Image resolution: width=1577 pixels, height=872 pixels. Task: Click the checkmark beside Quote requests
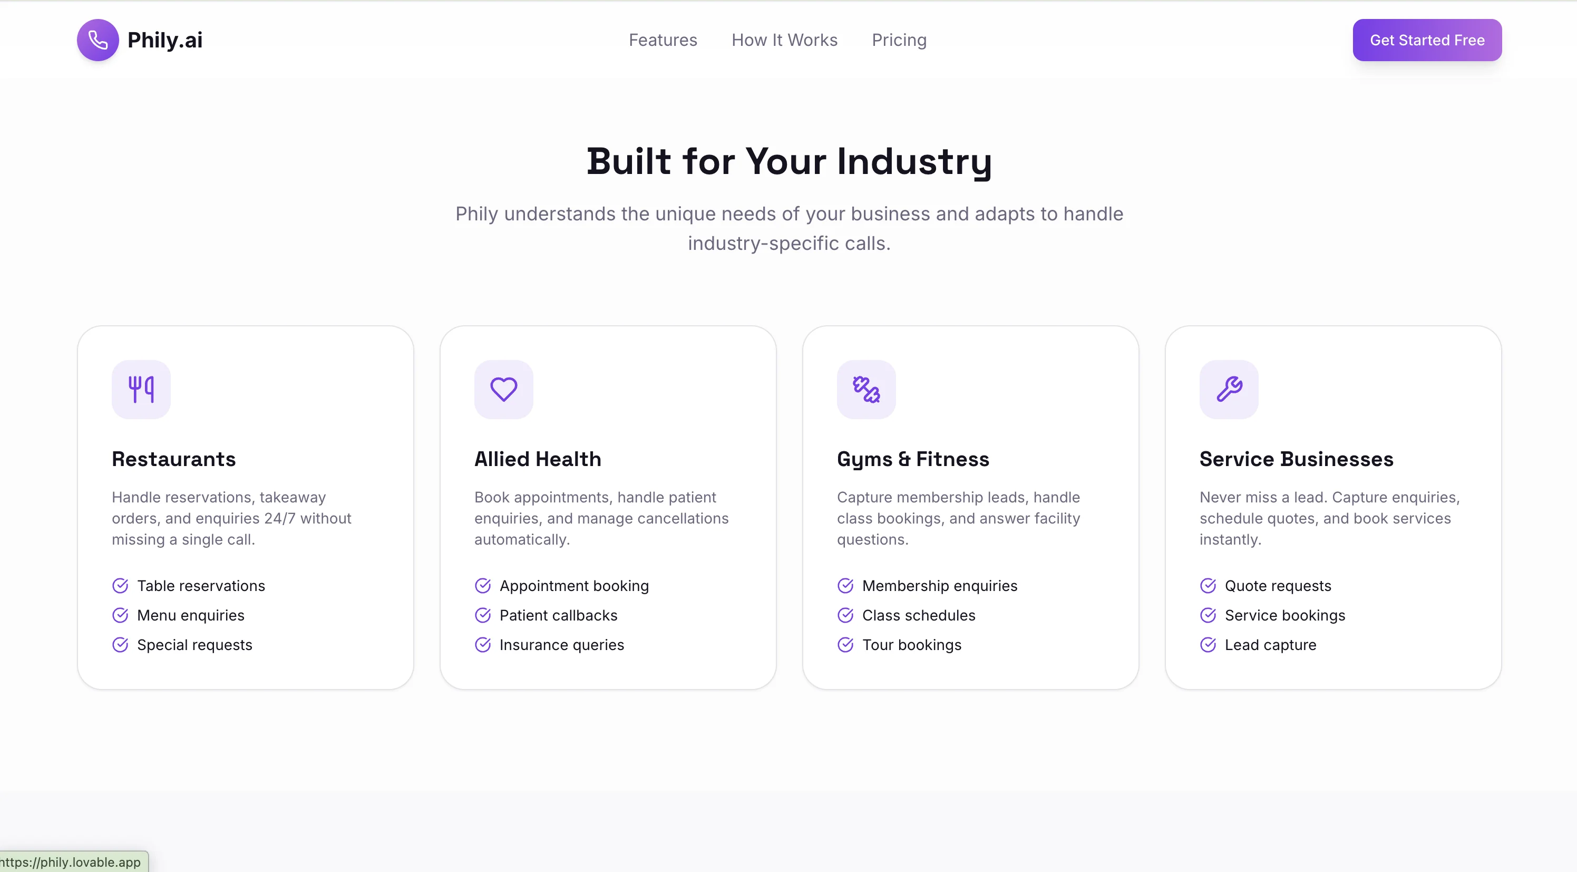tap(1207, 586)
